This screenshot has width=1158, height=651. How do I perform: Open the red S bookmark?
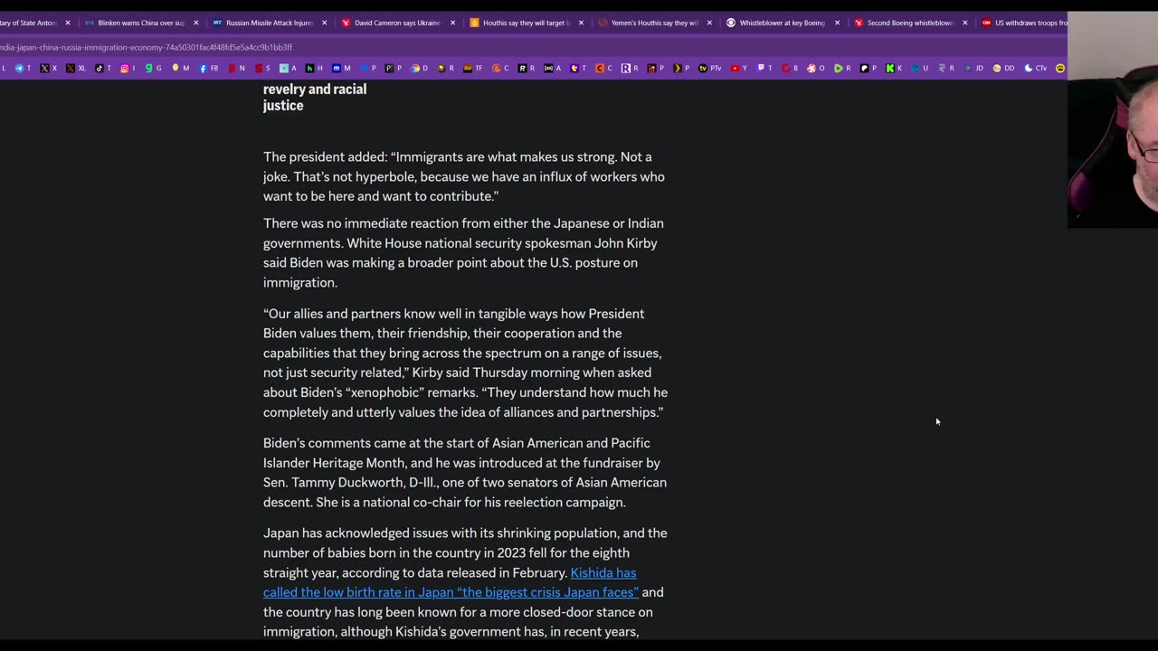[x=262, y=68]
